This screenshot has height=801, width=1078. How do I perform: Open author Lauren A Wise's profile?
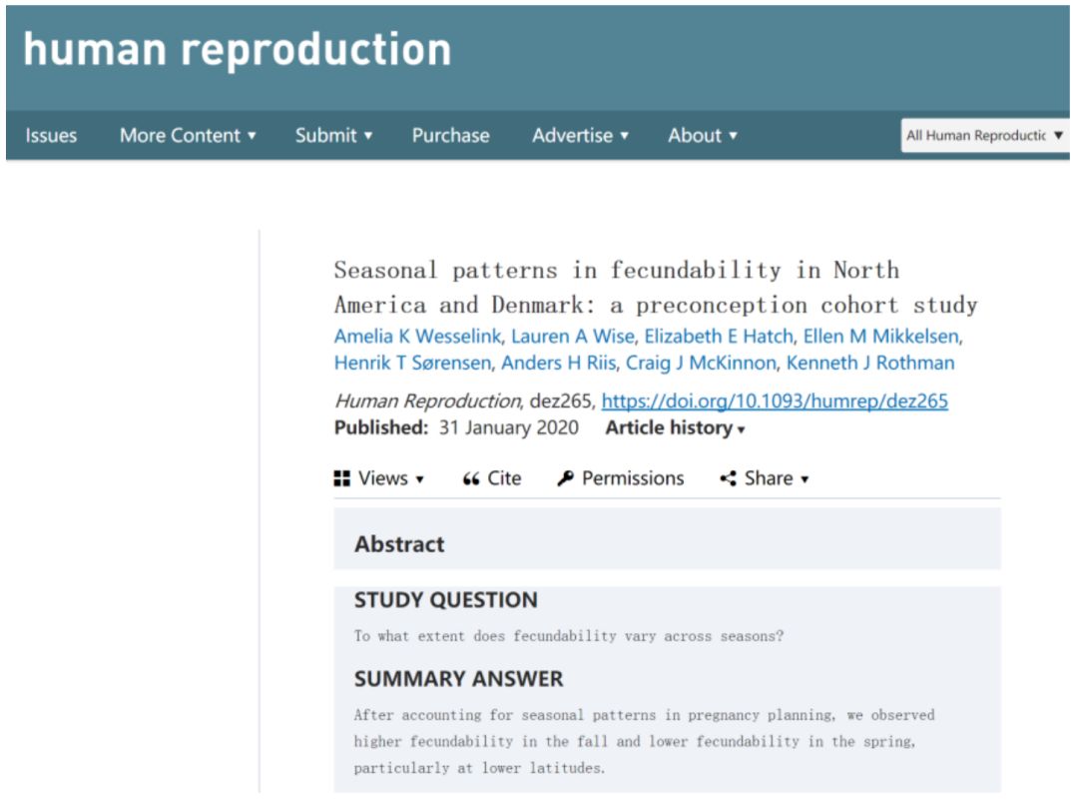[x=572, y=337]
